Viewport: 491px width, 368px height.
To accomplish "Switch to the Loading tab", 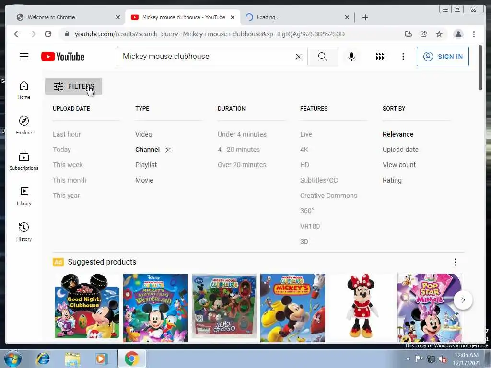I will [x=297, y=17].
